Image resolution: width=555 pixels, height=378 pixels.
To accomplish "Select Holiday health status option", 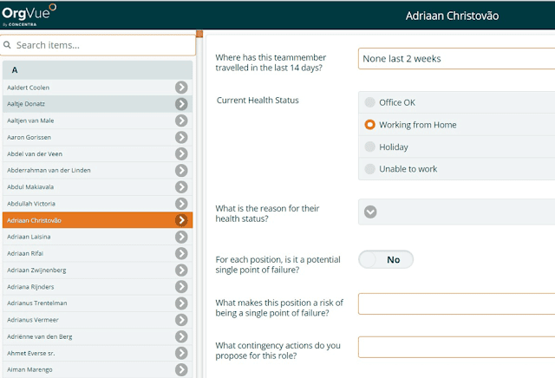I will pos(371,147).
